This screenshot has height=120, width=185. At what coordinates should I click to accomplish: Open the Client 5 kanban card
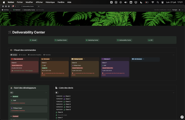[x=44, y=63]
